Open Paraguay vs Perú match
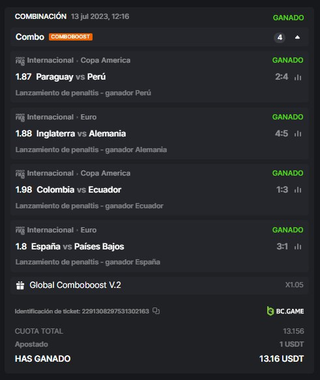The width and height of the screenshot is (320, 380). click(71, 77)
